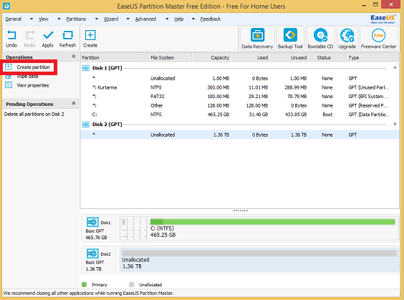This screenshot has height=300, width=404.
Task: Collapse the Disk 1 (GPT) group
Action: pos(395,68)
